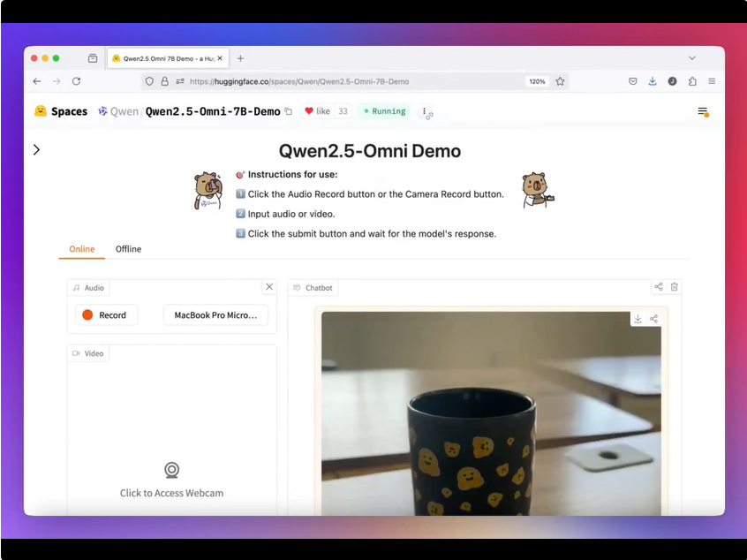The image size is (747, 560).
Task: Open the Firefox application menu
Action: (x=712, y=81)
